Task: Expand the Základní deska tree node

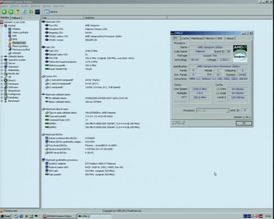Action: click(2, 56)
